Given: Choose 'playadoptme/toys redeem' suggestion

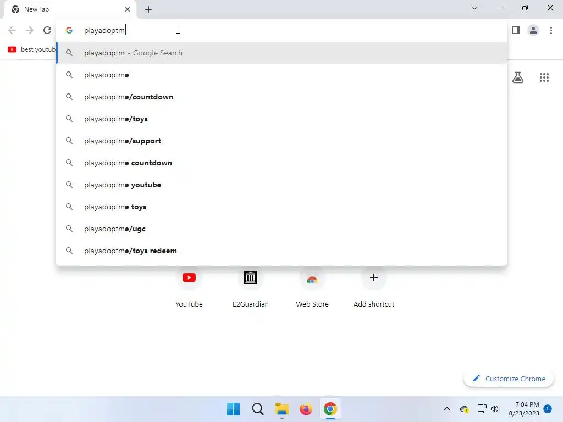Looking at the screenshot, I should point(281,251).
